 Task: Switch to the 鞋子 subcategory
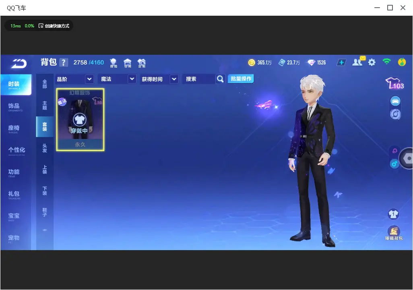45,212
